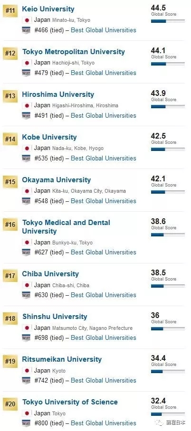The height and width of the screenshot is (431, 191).
Task: Click the Hiroshima University title
Action: (58, 94)
